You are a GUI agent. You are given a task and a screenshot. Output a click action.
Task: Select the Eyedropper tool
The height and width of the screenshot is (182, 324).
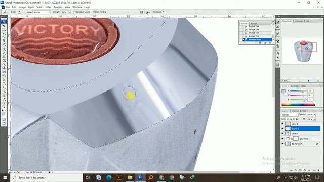pos(4,99)
